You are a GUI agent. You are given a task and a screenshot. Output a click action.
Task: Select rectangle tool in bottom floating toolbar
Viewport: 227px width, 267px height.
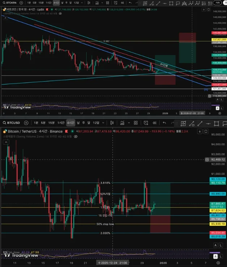216,124
